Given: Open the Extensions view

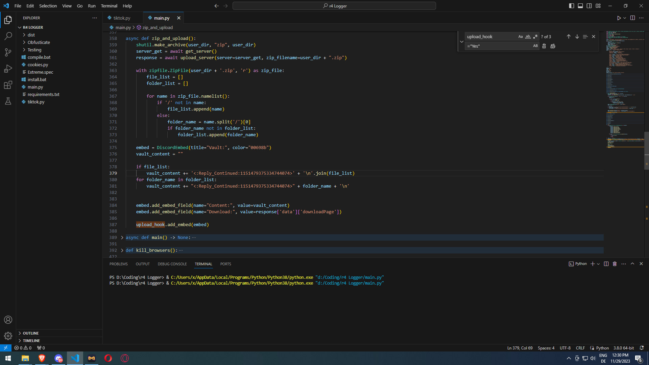Looking at the screenshot, I should (8, 85).
